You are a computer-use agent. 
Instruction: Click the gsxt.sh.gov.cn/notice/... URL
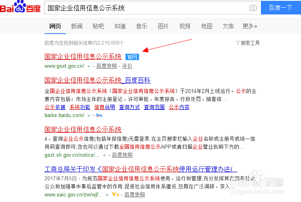point(72,155)
